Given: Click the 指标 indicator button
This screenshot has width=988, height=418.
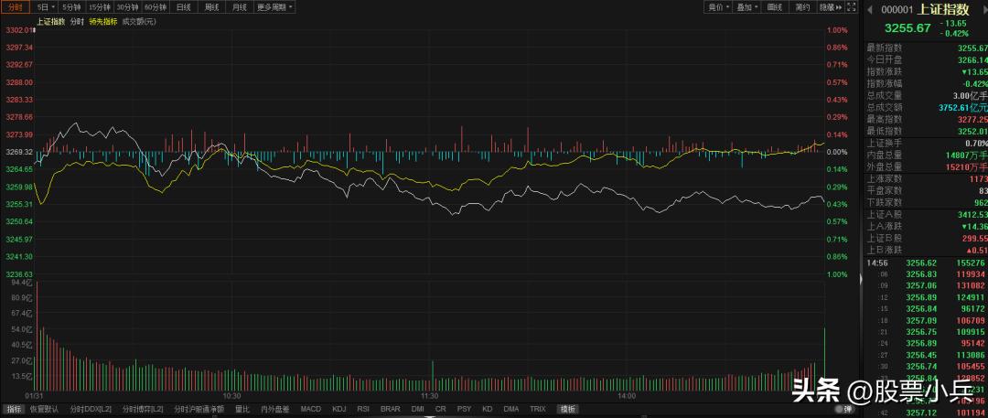Looking at the screenshot, I should tap(14, 409).
